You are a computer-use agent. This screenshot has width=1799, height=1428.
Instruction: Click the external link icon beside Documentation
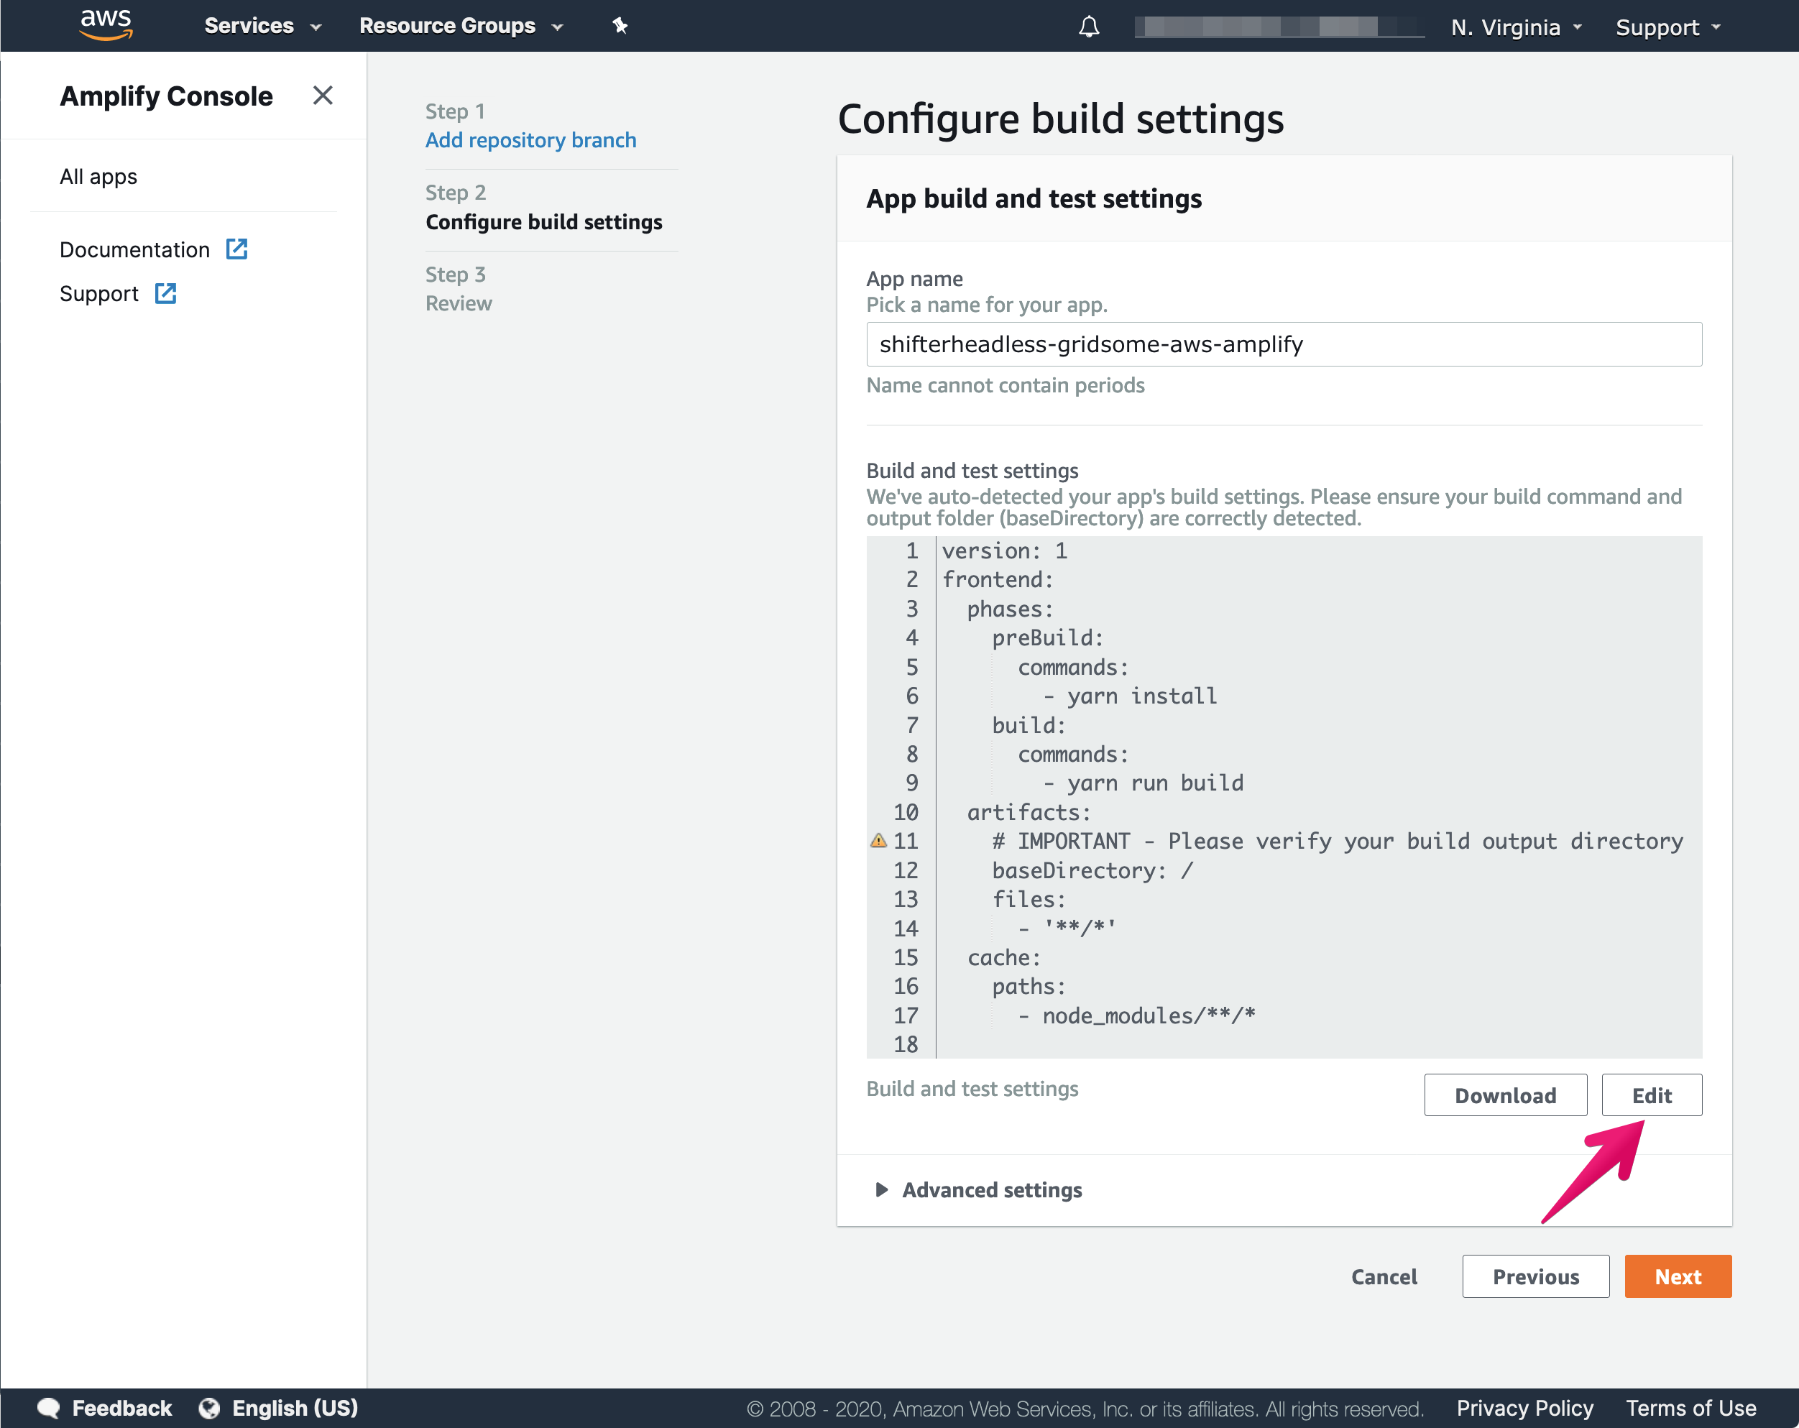237,249
